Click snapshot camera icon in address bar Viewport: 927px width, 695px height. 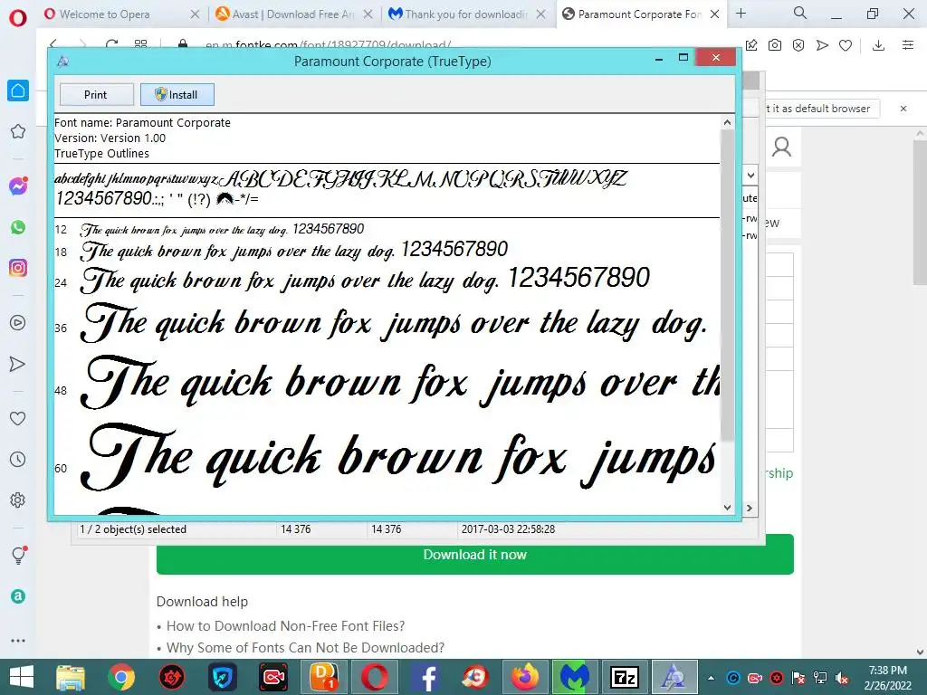coord(775,45)
